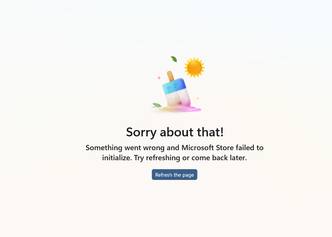Click the word "about" in the heading
This screenshot has width=332, height=237.
(x=176, y=132)
